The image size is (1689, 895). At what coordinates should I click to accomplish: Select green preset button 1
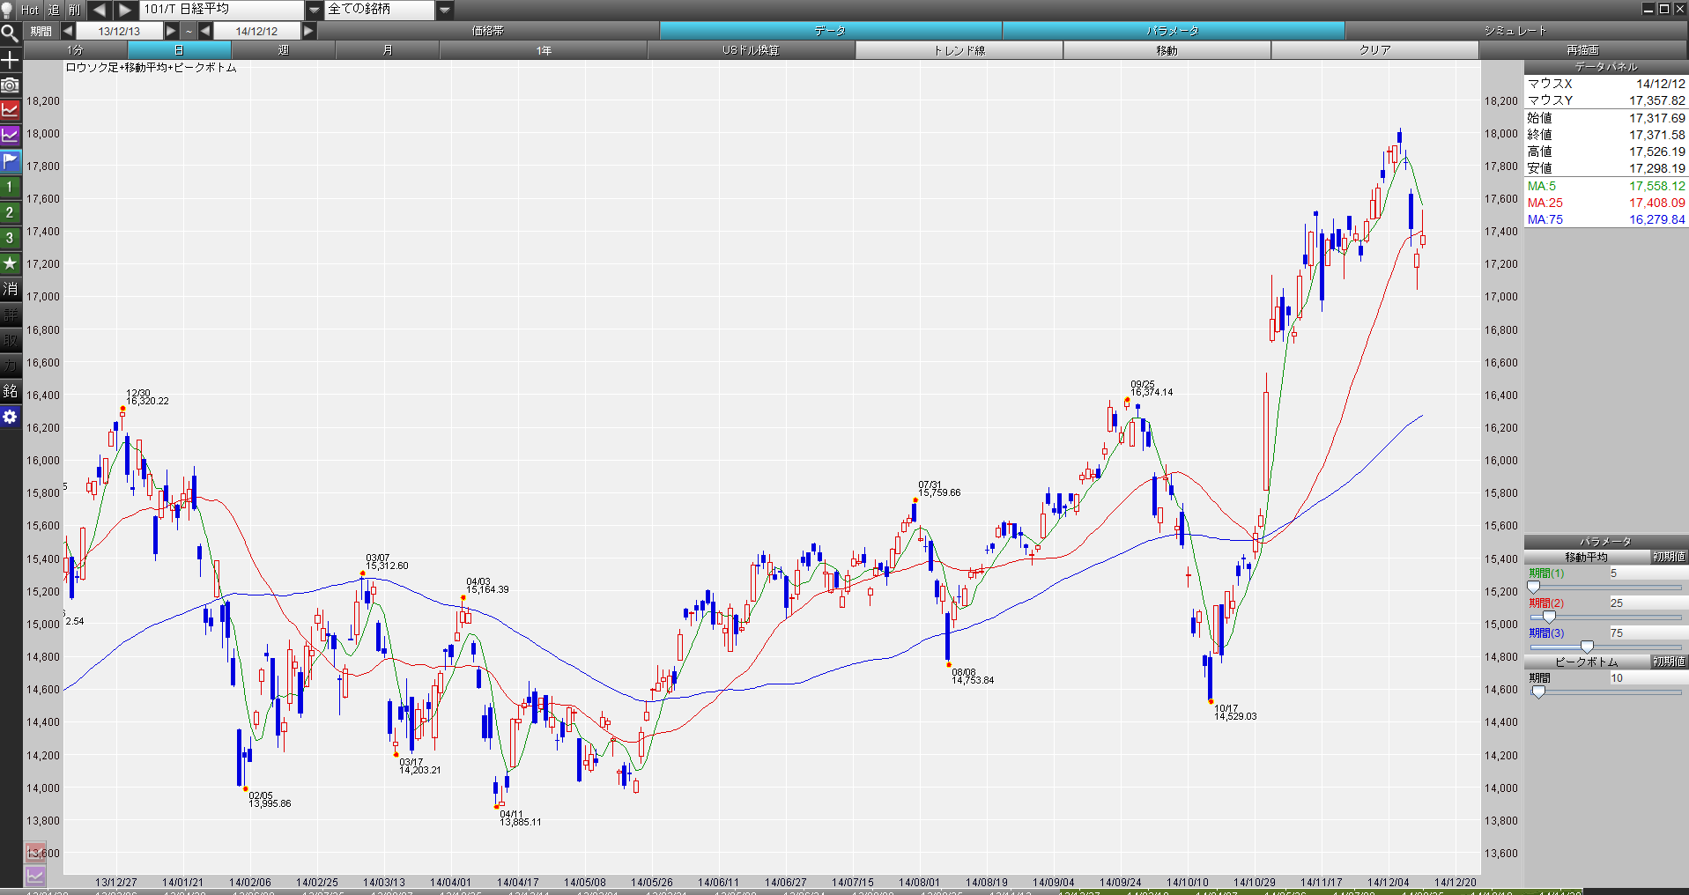click(x=10, y=188)
